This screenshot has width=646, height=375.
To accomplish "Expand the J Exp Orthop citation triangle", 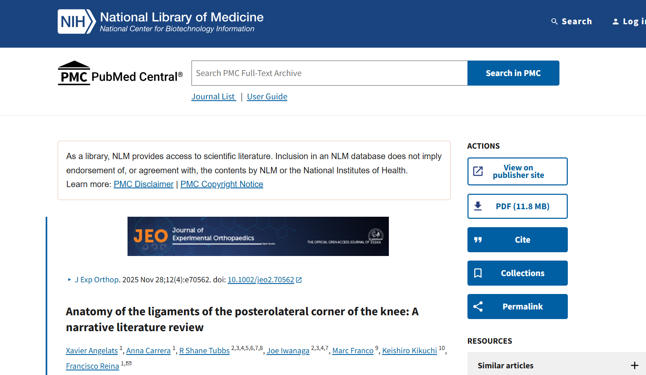I will coord(69,280).
